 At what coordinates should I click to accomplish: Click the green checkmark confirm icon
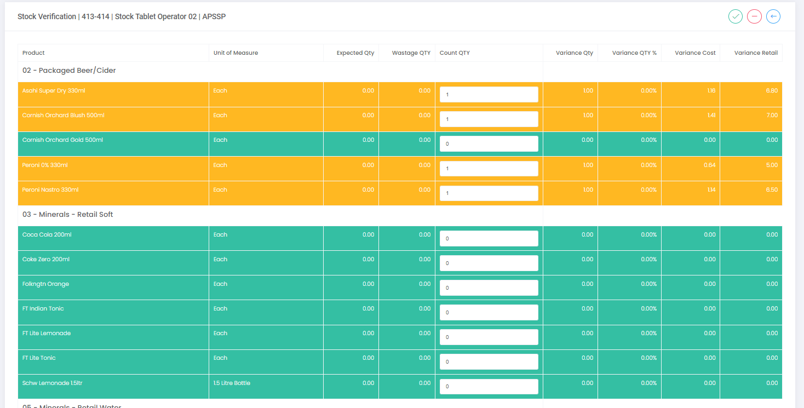point(736,16)
